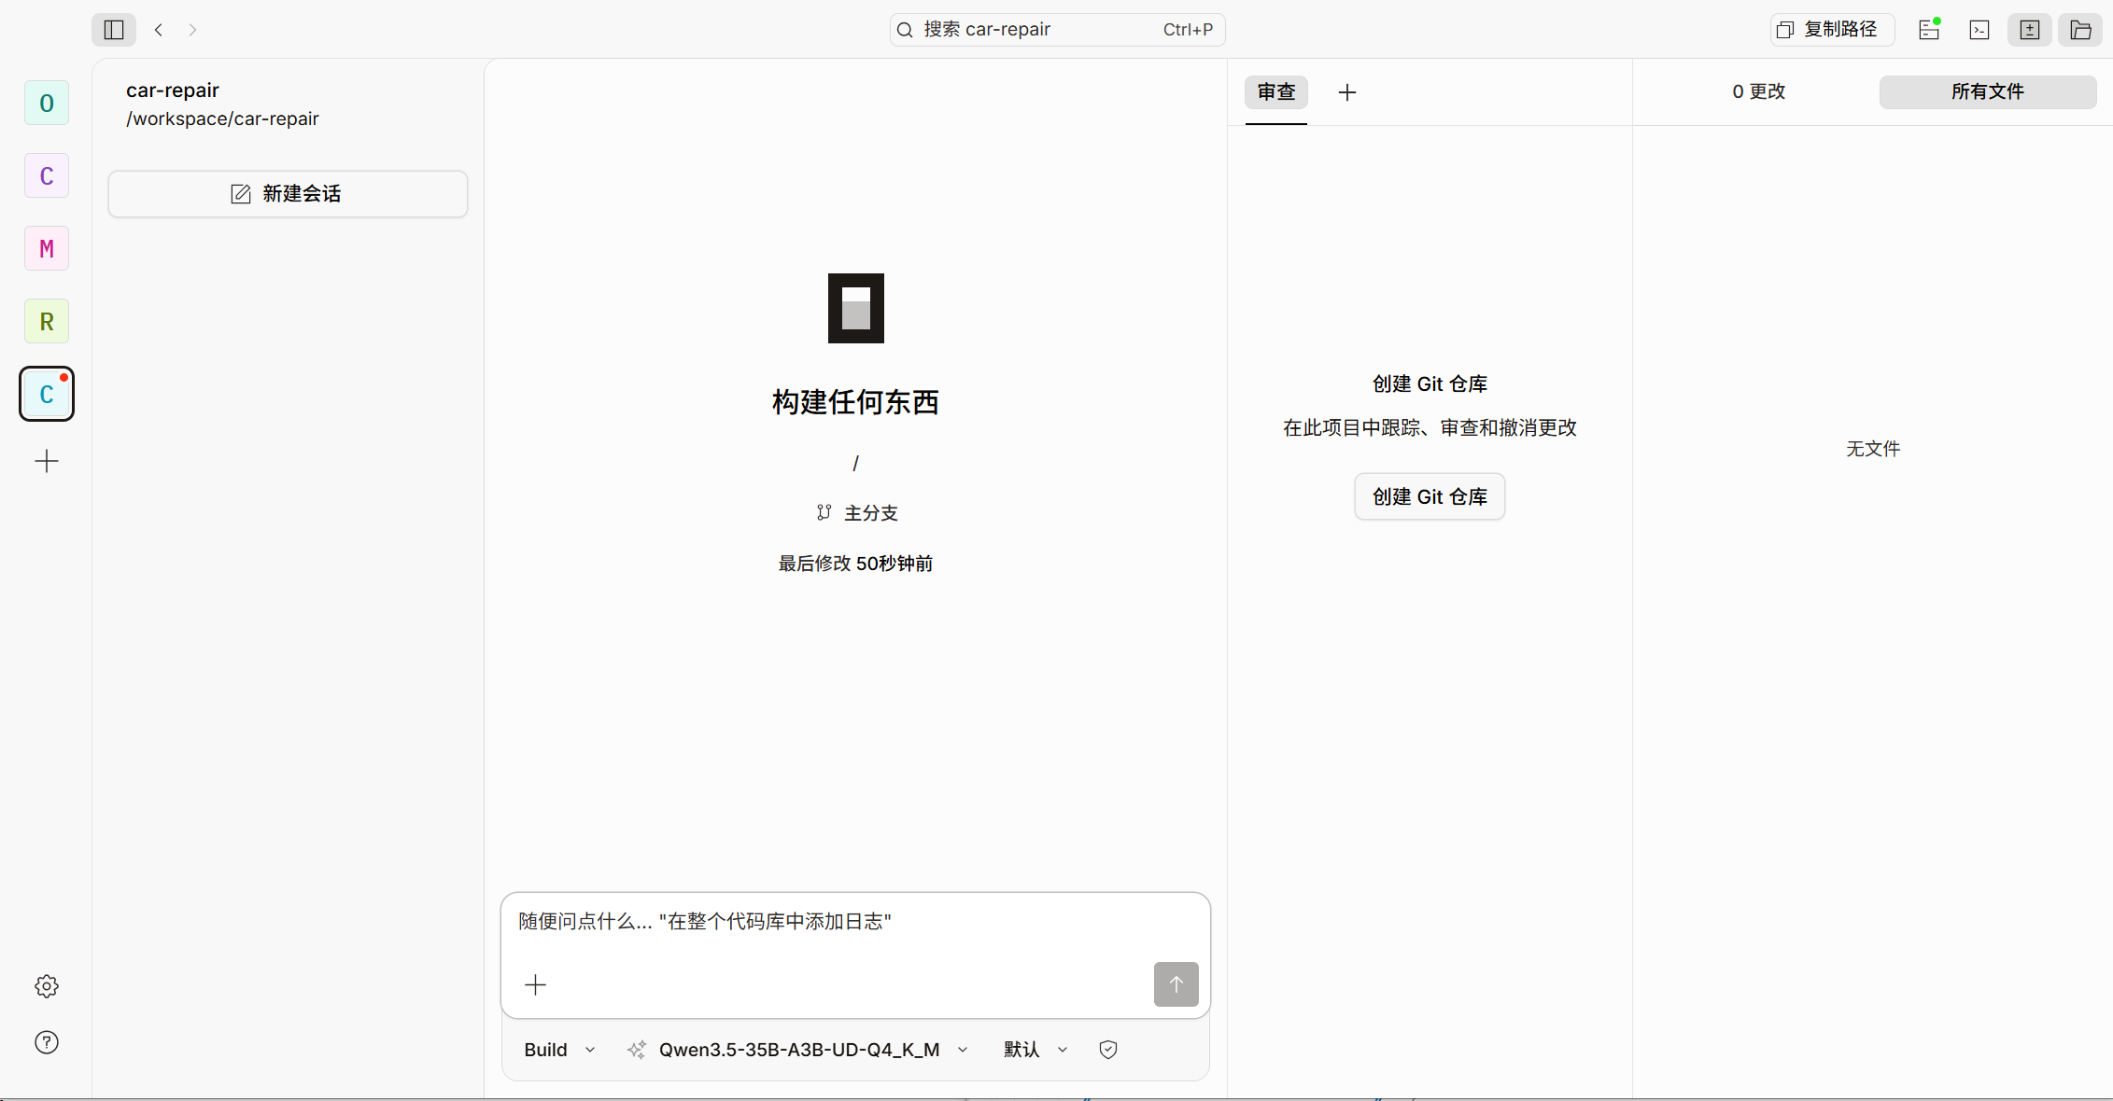Open the Qwen3.5 model selector dropdown
Screen dimensions: 2113x1101
pyautogui.click(x=798, y=1050)
